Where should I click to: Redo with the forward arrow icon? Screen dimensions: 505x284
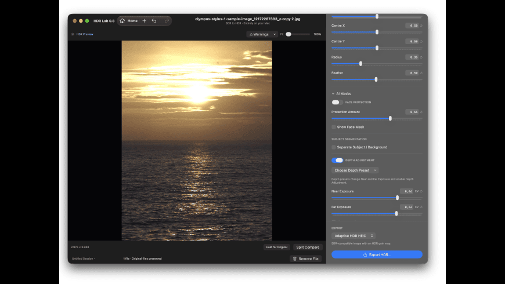(167, 21)
